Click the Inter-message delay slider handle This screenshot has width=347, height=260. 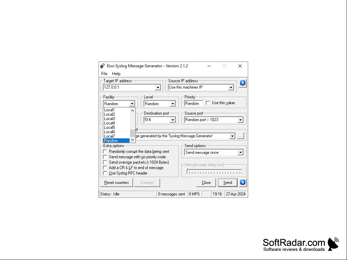[187, 170]
